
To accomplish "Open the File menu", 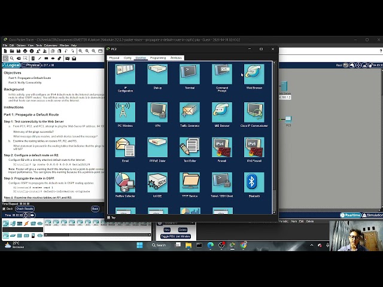I will coord(5,45).
